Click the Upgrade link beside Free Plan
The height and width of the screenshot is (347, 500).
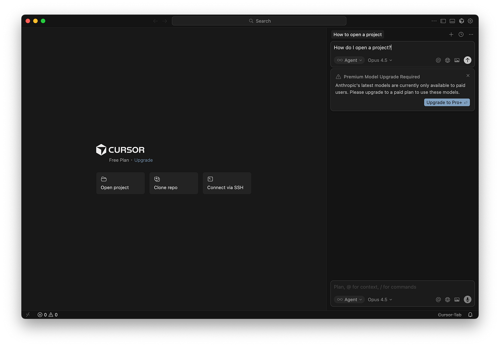144,160
